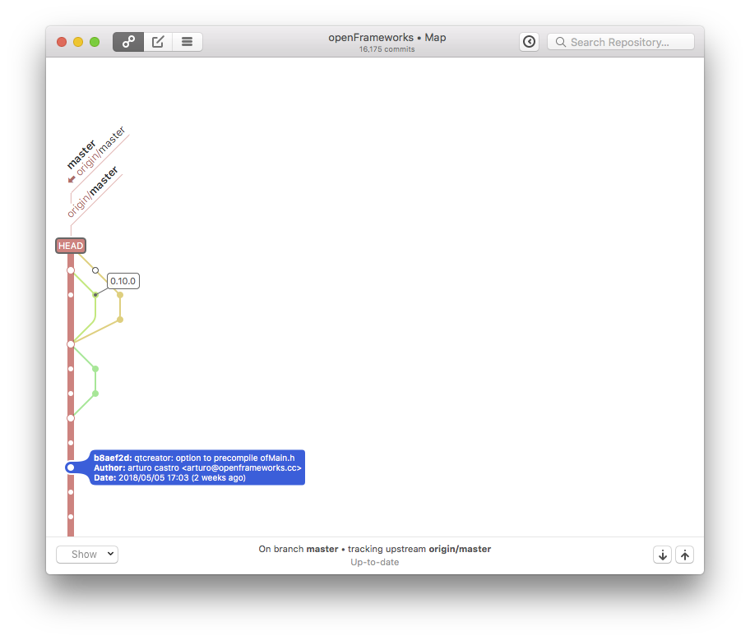Click the b8aef2d commit info tooltip
750x640 pixels.
[197, 467]
